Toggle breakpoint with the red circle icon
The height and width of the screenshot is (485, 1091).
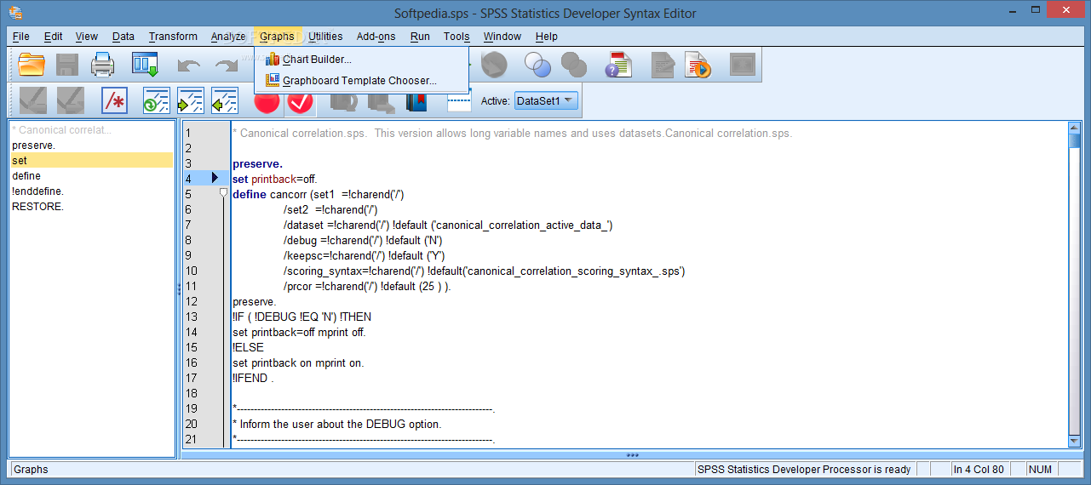pos(267,102)
